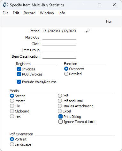The height and width of the screenshot is (151, 122).
Task: Click the application logo in title bar
Action: point(5,5)
